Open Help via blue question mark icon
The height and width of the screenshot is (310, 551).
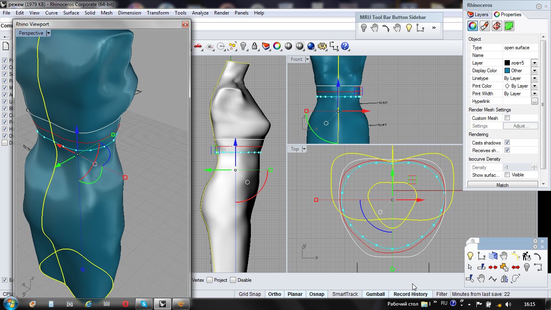pos(345,46)
